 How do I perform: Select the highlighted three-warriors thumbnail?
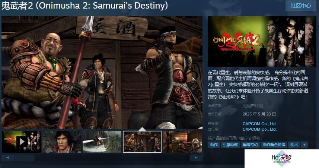coord(142,142)
